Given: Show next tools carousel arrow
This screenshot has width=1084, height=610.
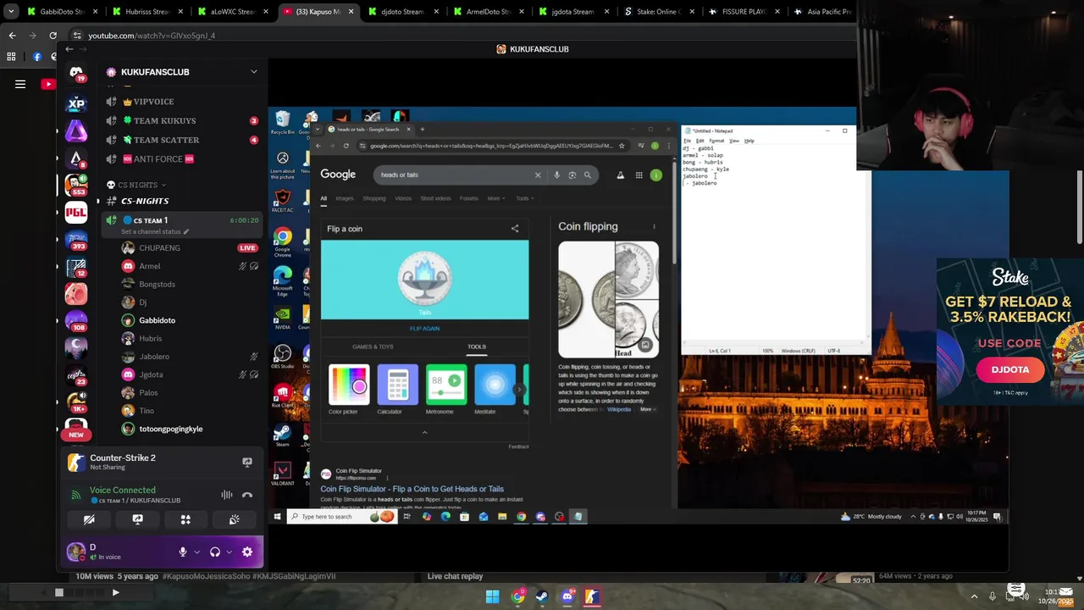Looking at the screenshot, I should (x=520, y=390).
